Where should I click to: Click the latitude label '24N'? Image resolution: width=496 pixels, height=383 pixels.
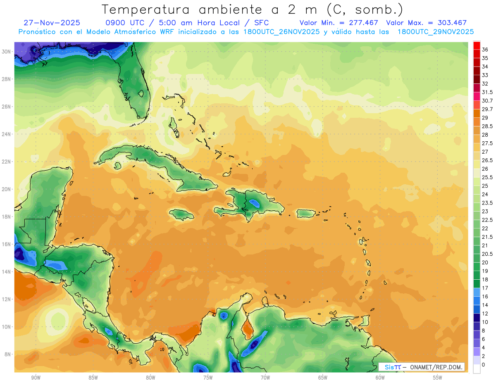point(7,134)
